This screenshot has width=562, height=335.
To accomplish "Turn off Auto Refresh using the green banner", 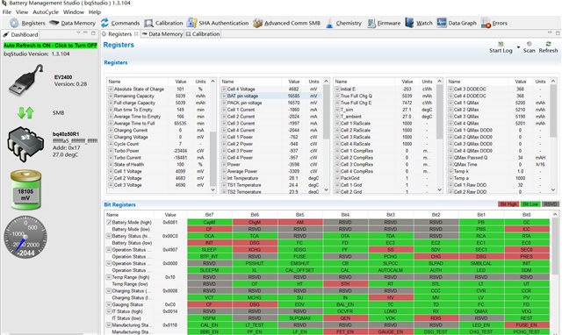I will [51, 46].
